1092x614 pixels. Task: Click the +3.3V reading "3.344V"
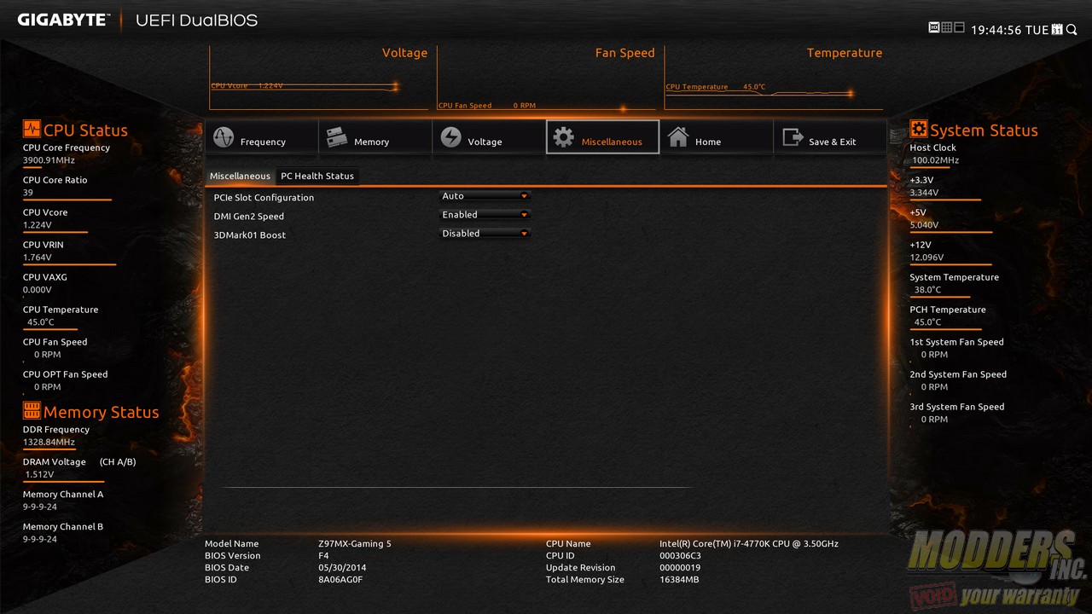click(925, 193)
